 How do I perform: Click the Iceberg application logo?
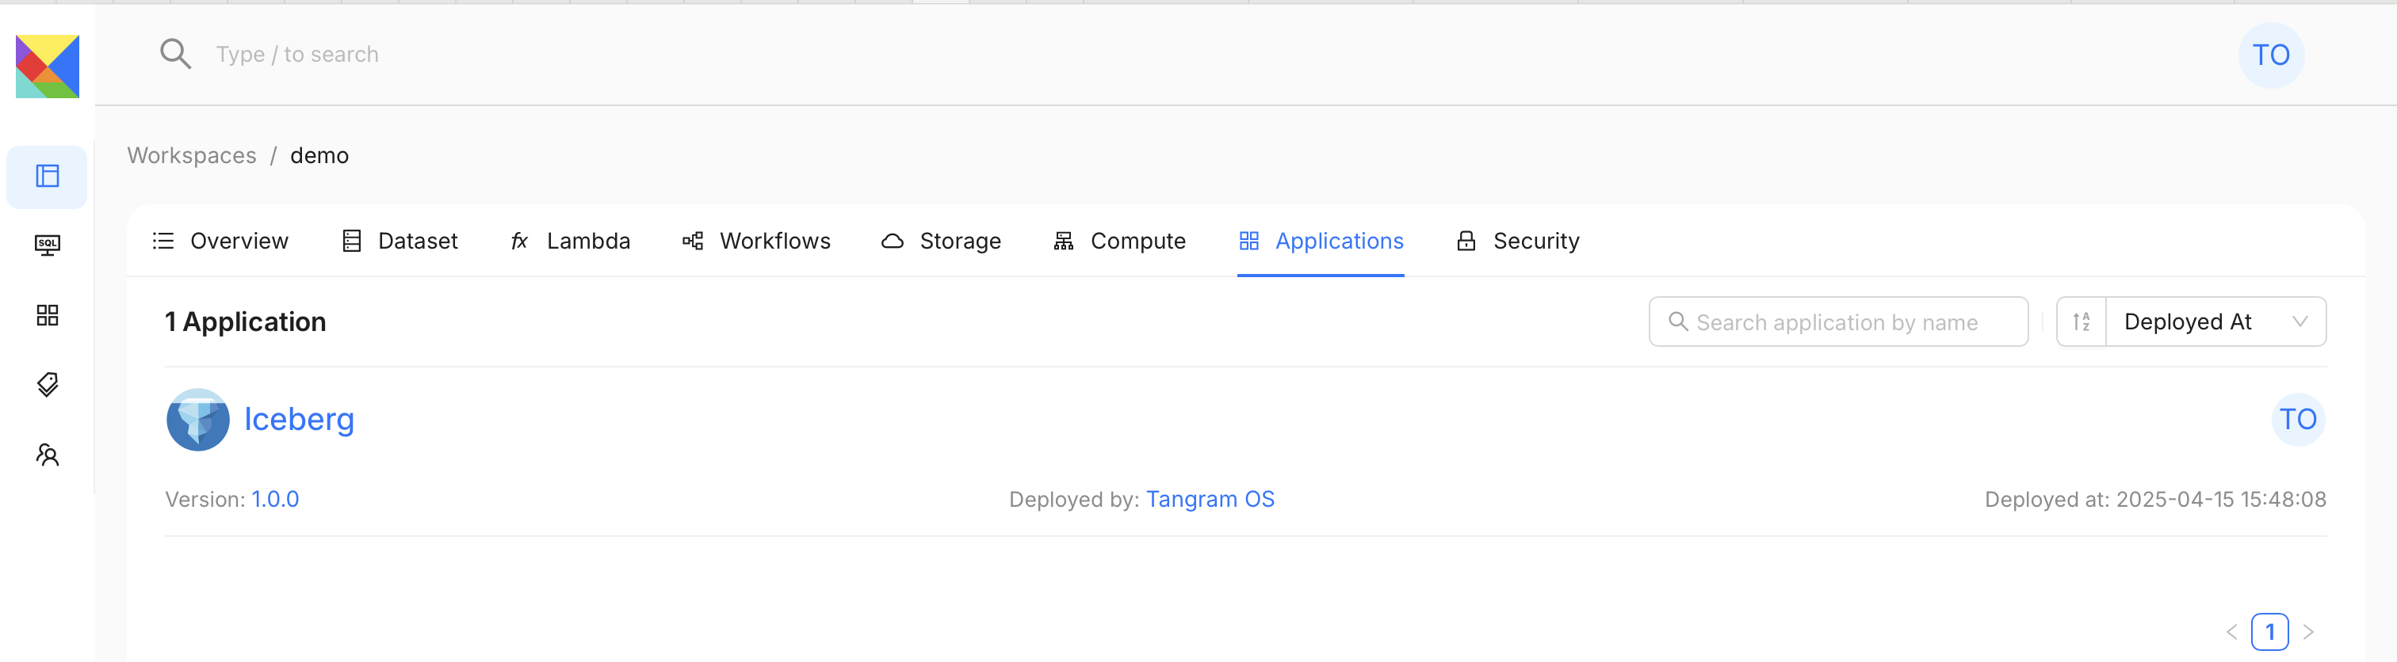[198, 420]
